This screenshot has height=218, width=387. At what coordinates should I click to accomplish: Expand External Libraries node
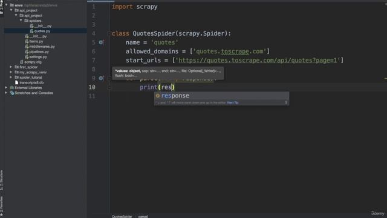click(x=6, y=87)
